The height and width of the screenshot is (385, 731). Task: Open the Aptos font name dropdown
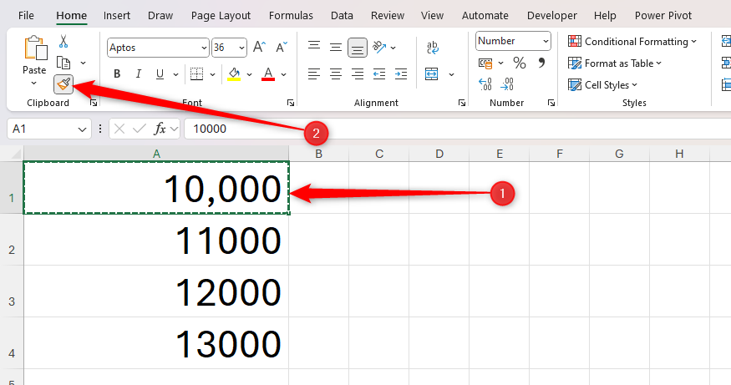[x=204, y=48]
